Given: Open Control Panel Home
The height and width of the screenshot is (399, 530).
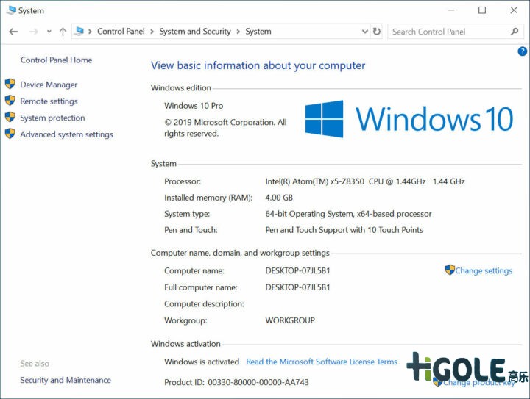Looking at the screenshot, I should [x=56, y=60].
